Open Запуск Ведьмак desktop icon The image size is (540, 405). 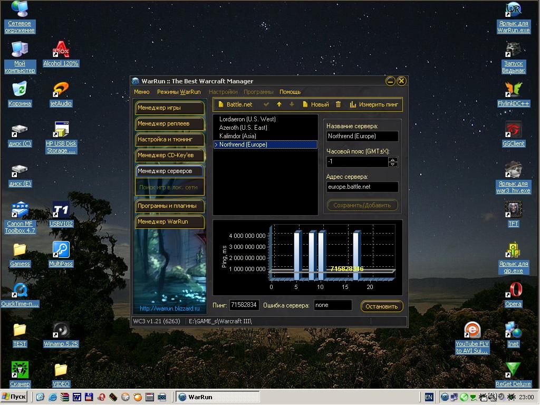513,57
